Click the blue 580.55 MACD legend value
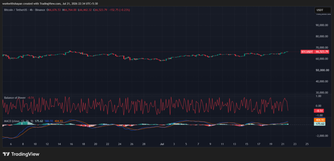Image resolution: width=334 pixels, height=161 pixels. 48,121
